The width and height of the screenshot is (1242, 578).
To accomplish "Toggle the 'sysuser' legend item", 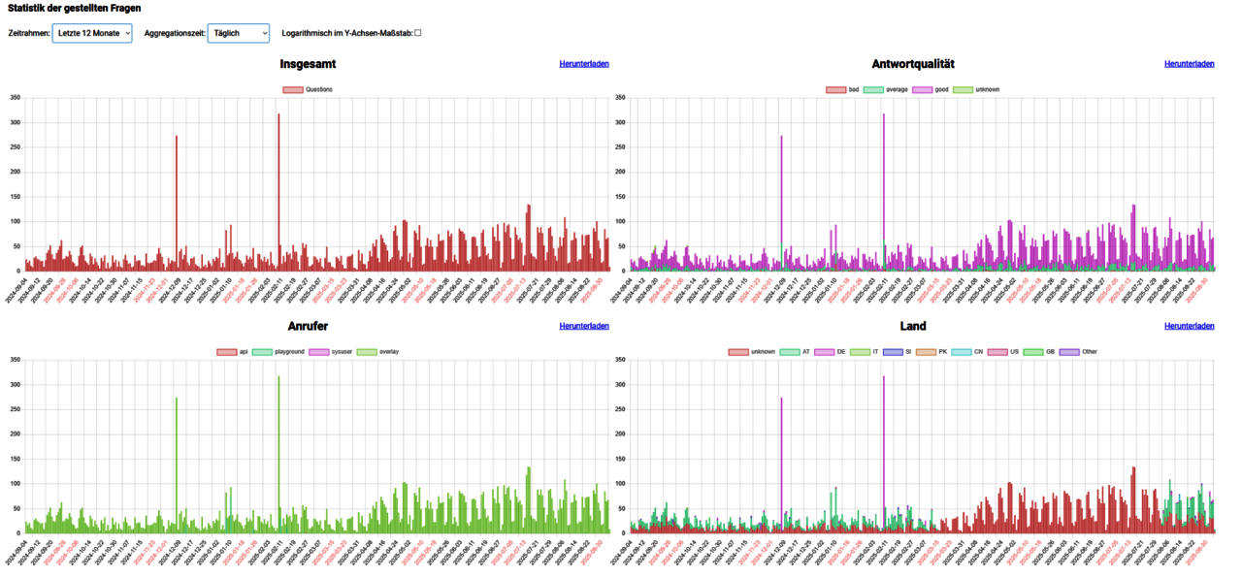I will tap(318, 352).
